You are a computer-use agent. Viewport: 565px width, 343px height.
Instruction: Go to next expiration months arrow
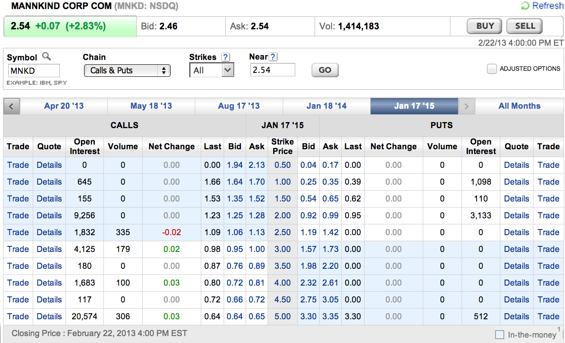coord(466,106)
